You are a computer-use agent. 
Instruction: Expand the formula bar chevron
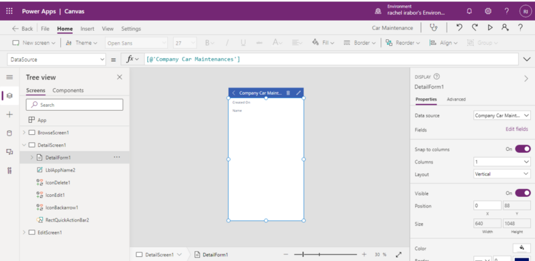coord(526,59)
